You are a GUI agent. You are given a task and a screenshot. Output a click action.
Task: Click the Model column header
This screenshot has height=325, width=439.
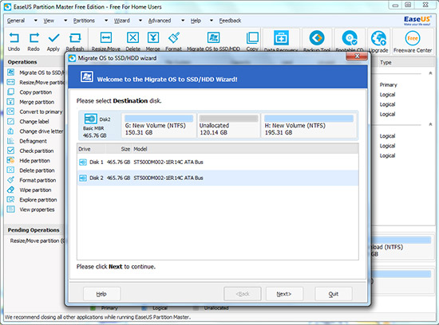point(245,149)
